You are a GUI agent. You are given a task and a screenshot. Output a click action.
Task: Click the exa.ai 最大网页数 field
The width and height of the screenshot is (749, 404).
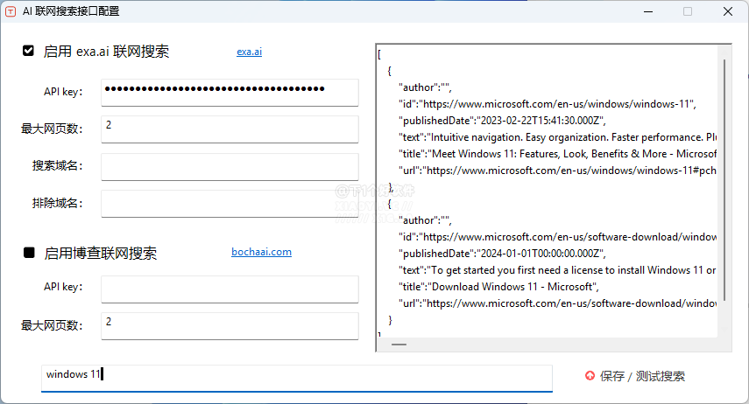point(230,129)
